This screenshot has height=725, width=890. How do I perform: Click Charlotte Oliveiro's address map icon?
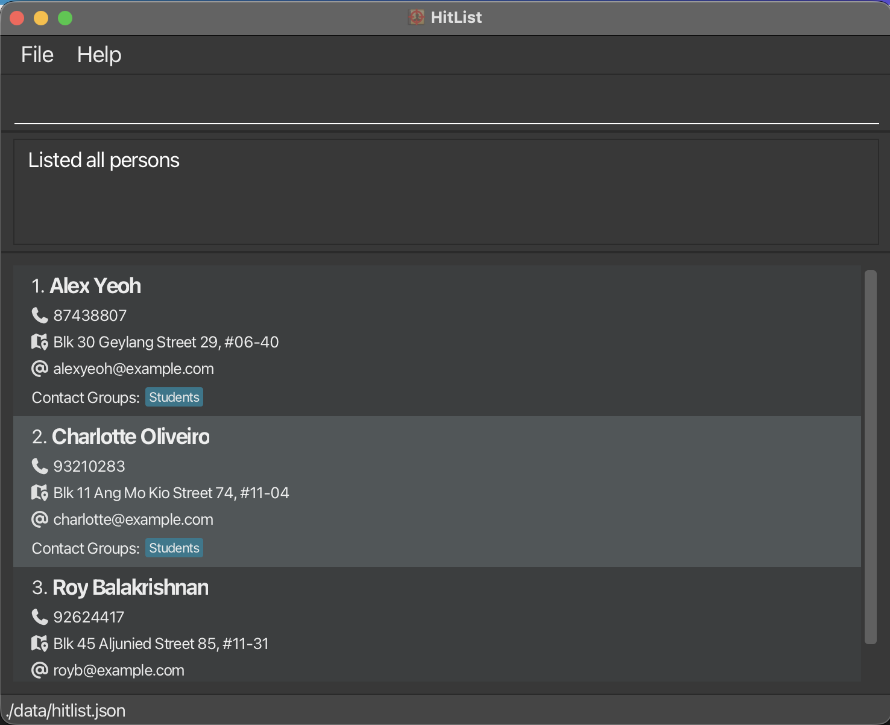40,493
